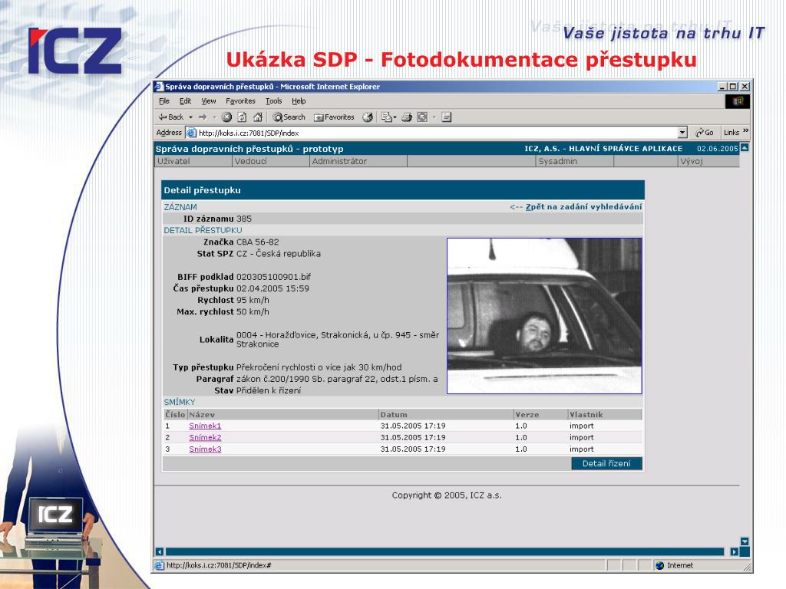Open the Tools menu

tap(274, 101)
